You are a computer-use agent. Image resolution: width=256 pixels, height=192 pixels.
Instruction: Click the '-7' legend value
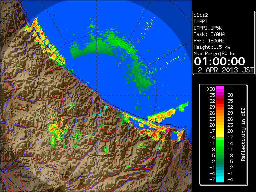[212, 180]
